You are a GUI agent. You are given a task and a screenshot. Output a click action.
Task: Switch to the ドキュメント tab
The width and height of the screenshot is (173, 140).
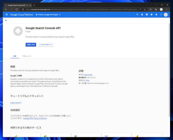click(x=27, y=56)
